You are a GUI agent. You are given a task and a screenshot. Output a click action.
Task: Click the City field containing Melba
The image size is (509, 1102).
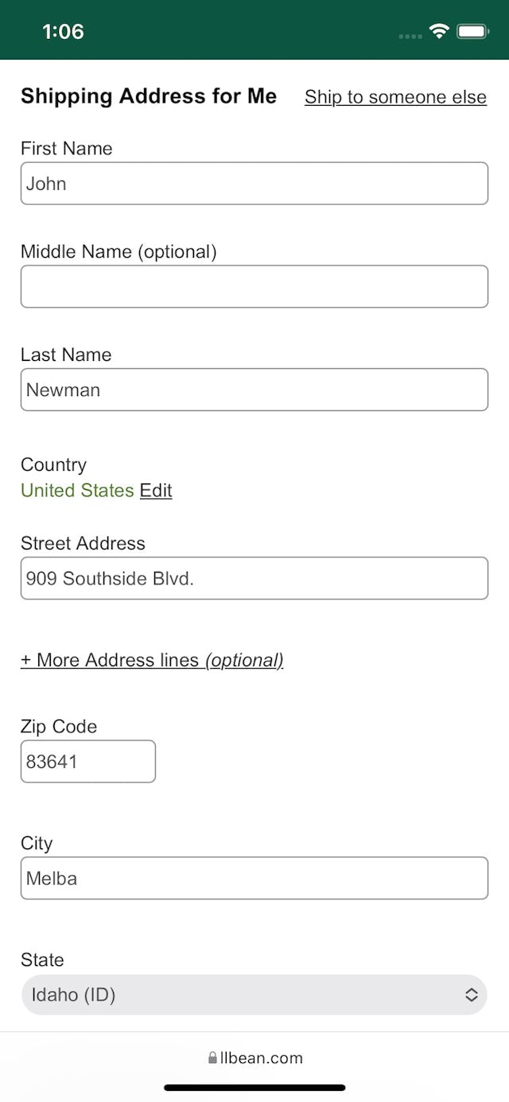(x=254, y=878)
